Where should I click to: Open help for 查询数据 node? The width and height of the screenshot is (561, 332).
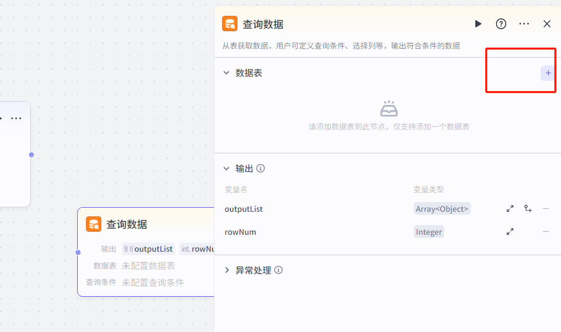[x=501, y=24]
